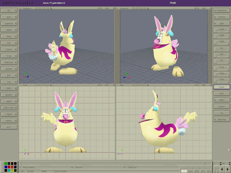The height and width of the screenshot is (173, 231).
Task: Switch to the Motion module
Action: click(181, 3)
